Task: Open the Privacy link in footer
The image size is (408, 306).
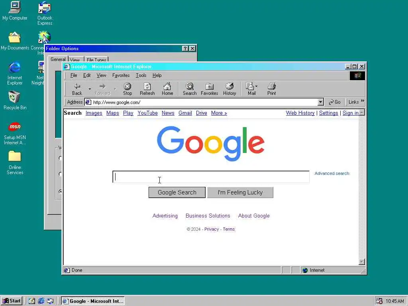Action: 212,229
